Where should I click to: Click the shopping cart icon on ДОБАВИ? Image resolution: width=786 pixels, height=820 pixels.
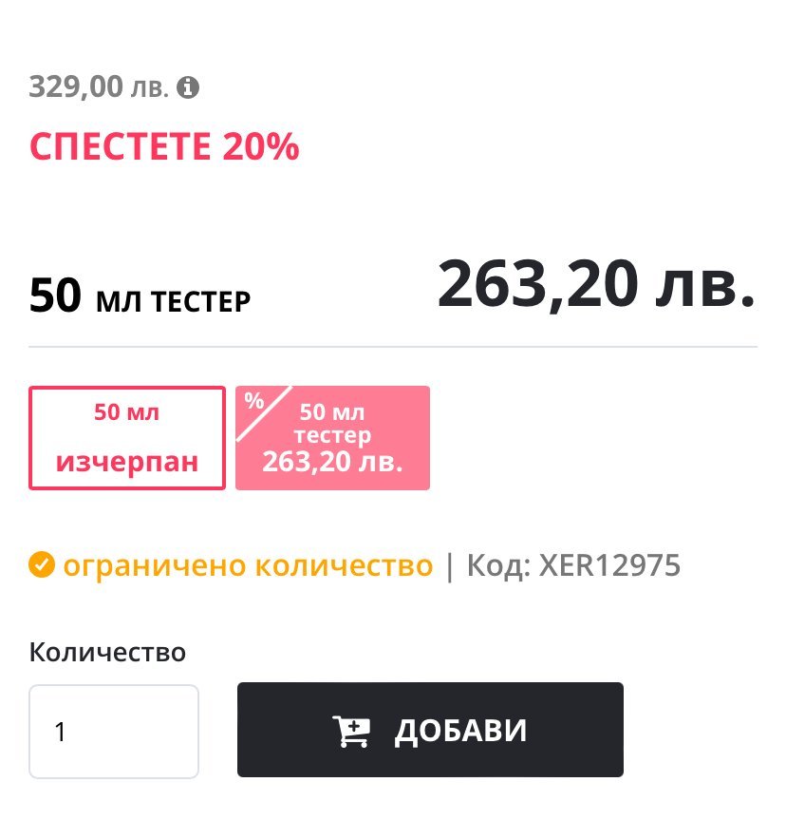click(x=351, y=731)
